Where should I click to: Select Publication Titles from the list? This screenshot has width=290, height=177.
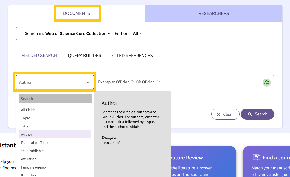point(55,143)
